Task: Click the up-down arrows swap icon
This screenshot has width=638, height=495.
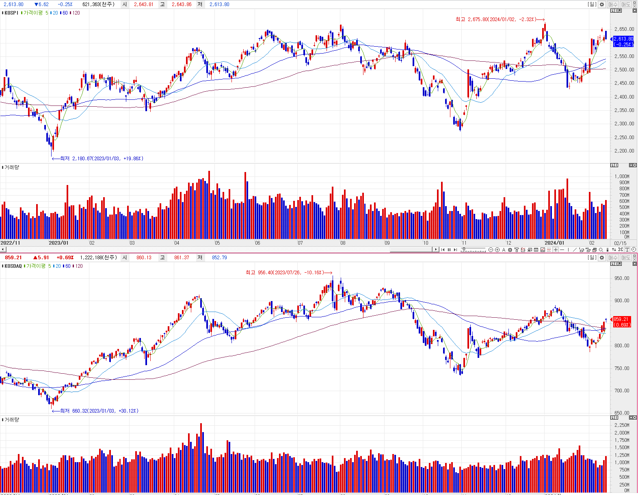Action: pyautogui.click(x=614, y=250)
